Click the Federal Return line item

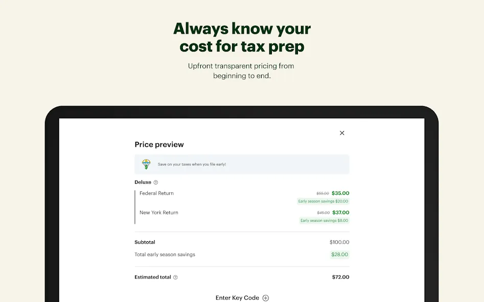click(x=156, y=193)
